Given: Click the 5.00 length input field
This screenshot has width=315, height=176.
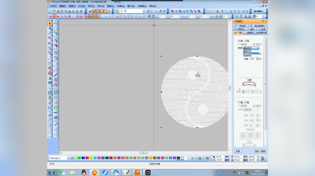Looking at the screenshot, I should [252, 59].
